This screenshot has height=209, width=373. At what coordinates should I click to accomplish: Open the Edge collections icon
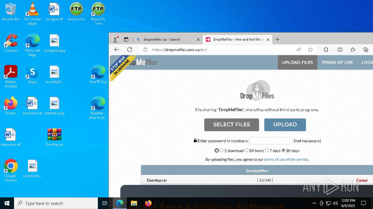[x=366, y=50]
